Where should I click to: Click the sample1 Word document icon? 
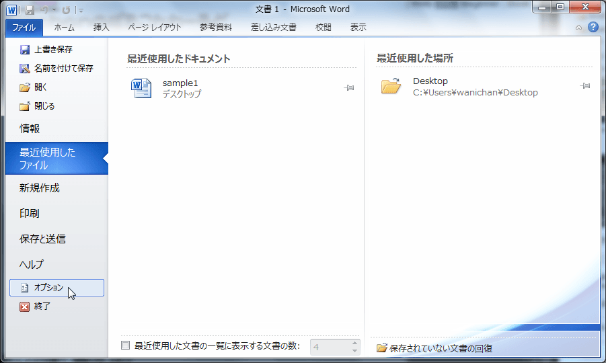(141, 88)
